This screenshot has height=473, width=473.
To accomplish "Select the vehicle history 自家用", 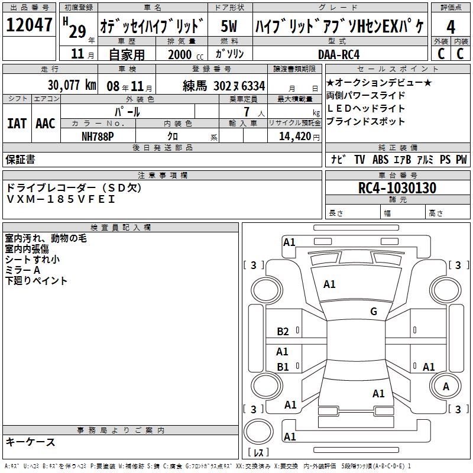I will (x=127, y=54).
